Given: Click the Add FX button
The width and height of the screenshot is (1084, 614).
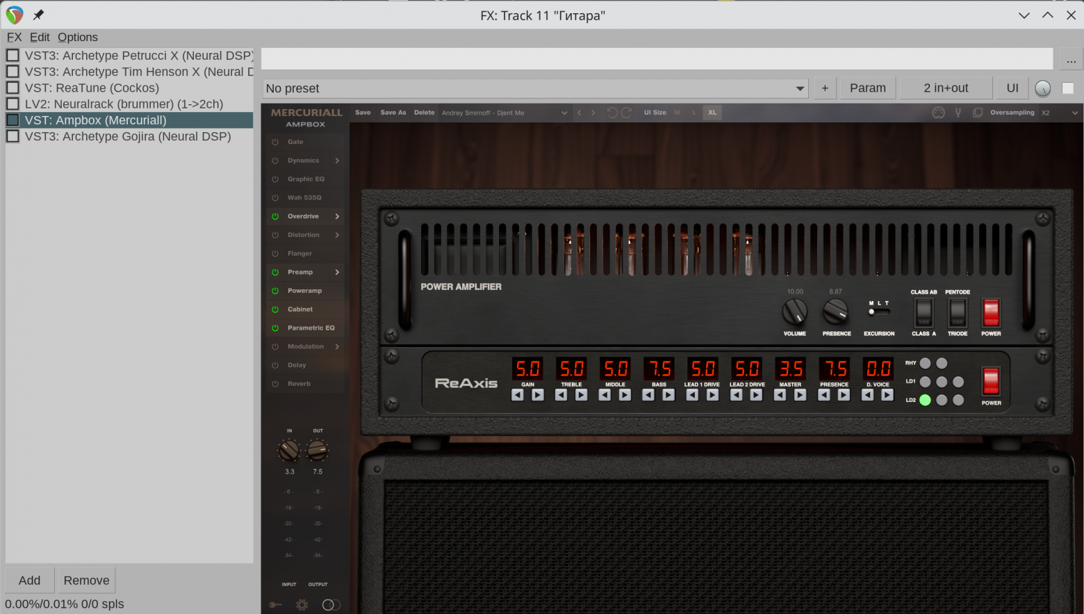Looking at the screenshot, I should [29, 580].
